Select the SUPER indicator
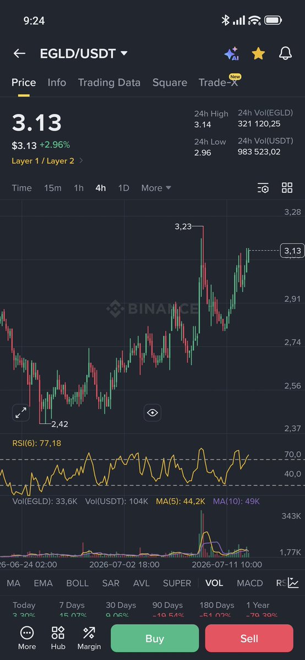 [177, 583]
